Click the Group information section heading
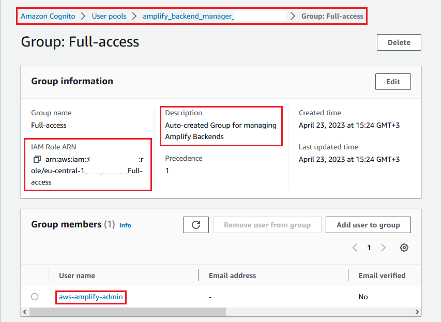The height and width of the screenshot is (322, 442). coord(72,81)
